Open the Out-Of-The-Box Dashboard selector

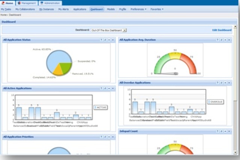(x=109, y=30)
